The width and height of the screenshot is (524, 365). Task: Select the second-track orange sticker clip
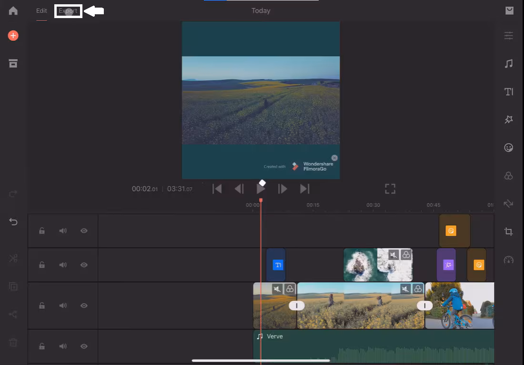click(476, 265)
